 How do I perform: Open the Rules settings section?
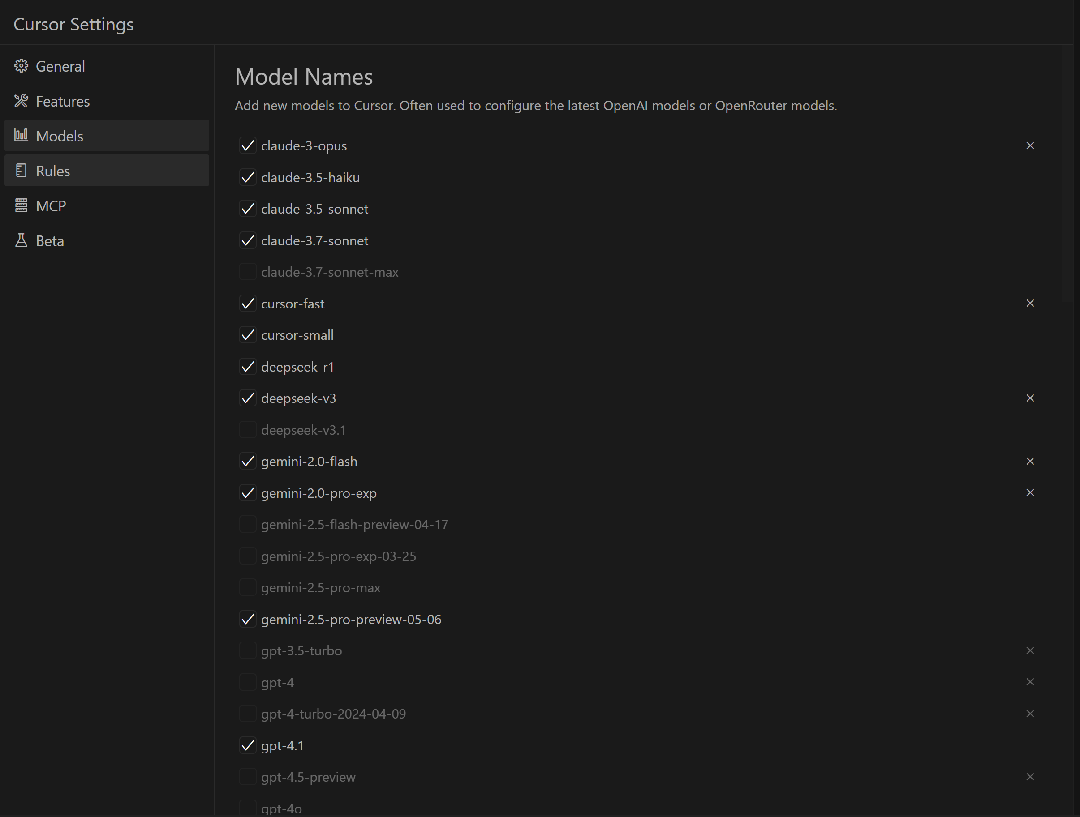pyautogui.click(x=107, y=171)
